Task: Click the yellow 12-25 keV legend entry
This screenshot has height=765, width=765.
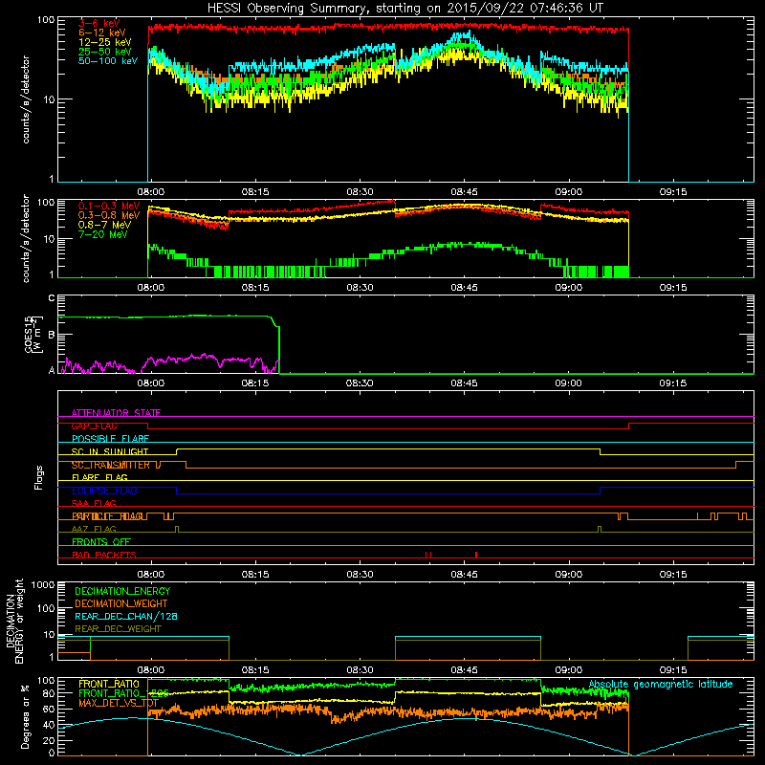Action: coord(105,42)
